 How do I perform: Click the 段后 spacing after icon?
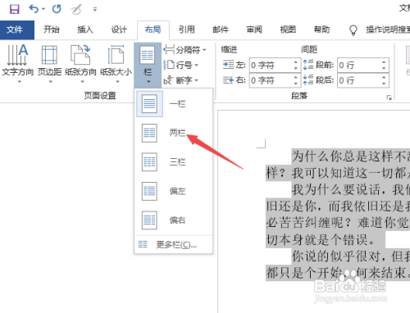point(308,80)
